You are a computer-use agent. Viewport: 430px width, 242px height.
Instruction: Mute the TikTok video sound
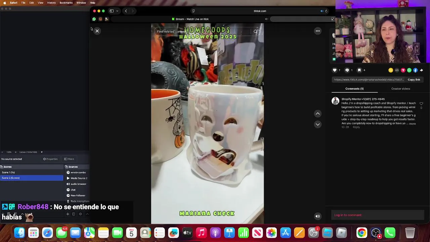[x=317, y=216]
